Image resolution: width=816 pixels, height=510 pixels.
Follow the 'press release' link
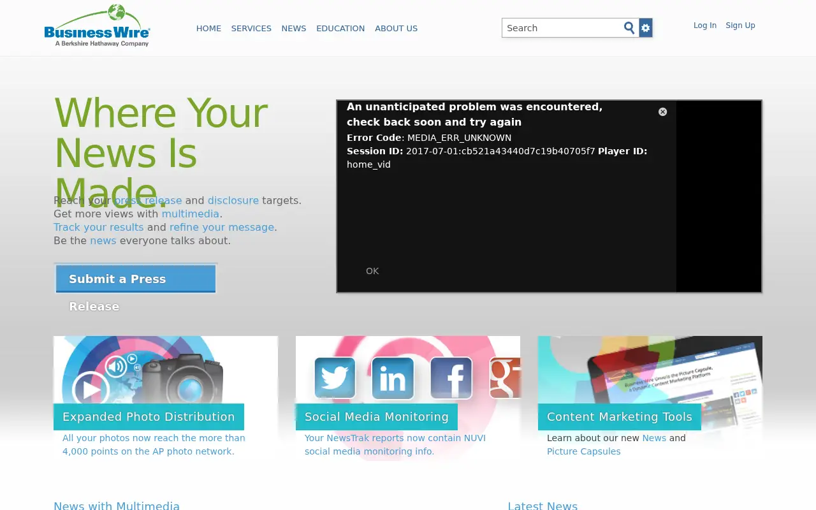(x=148, y=200)
